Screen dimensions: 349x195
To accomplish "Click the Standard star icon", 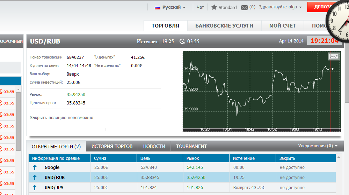I will (214, 7).
